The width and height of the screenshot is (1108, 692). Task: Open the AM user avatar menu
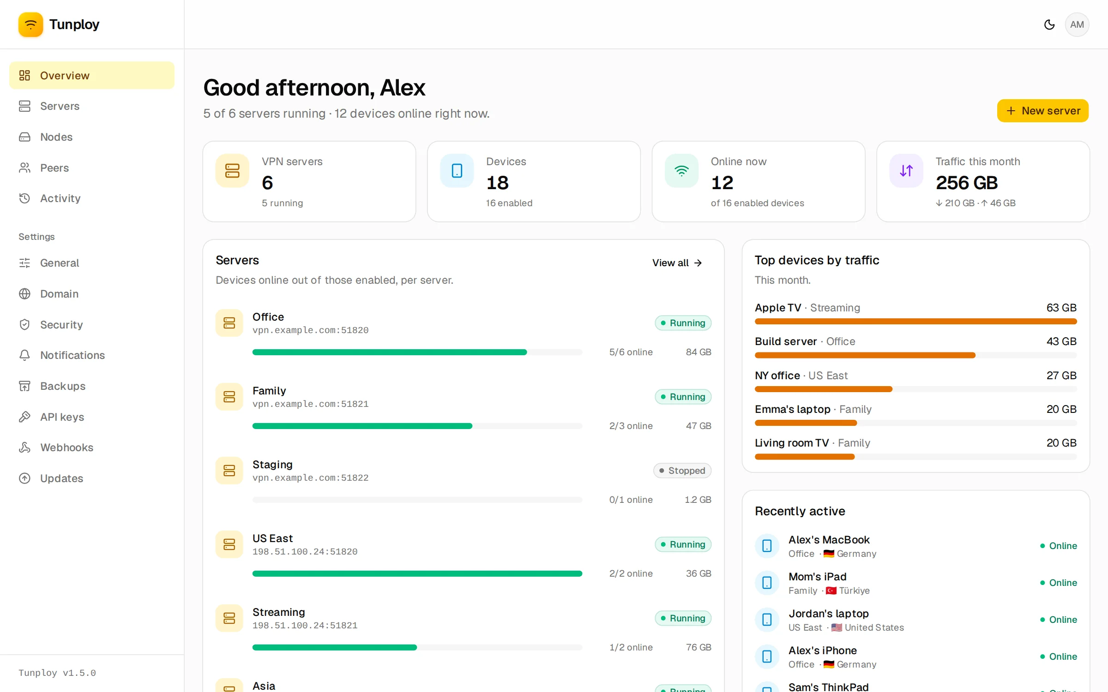[1077, 24]
